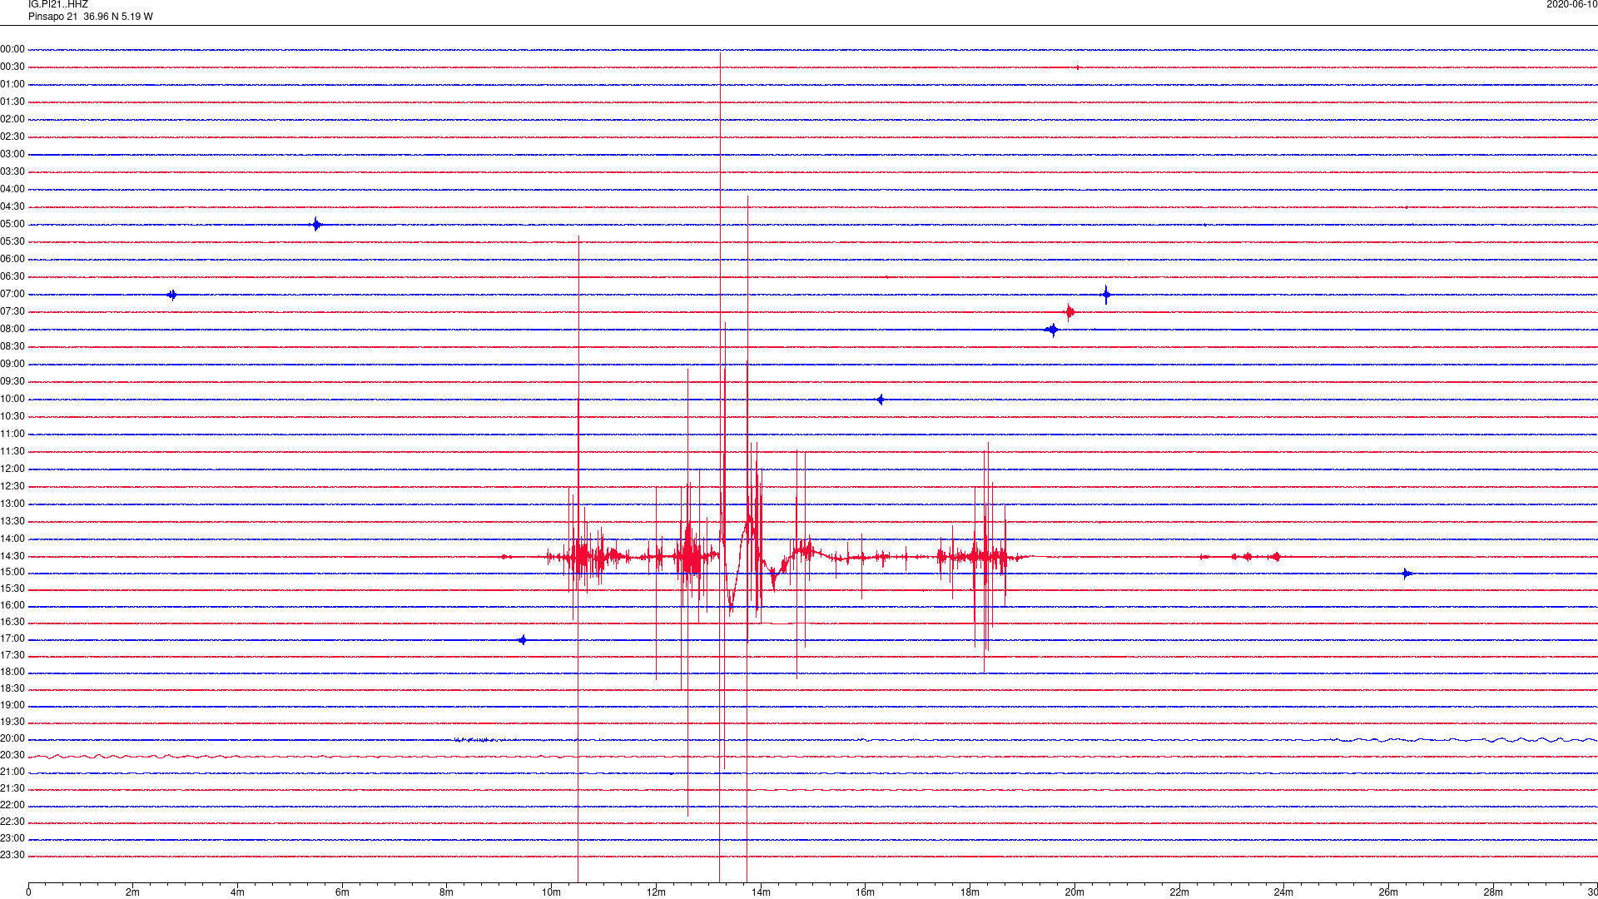
Task: Select the 04:00 time row label
Action: (12, 190)
